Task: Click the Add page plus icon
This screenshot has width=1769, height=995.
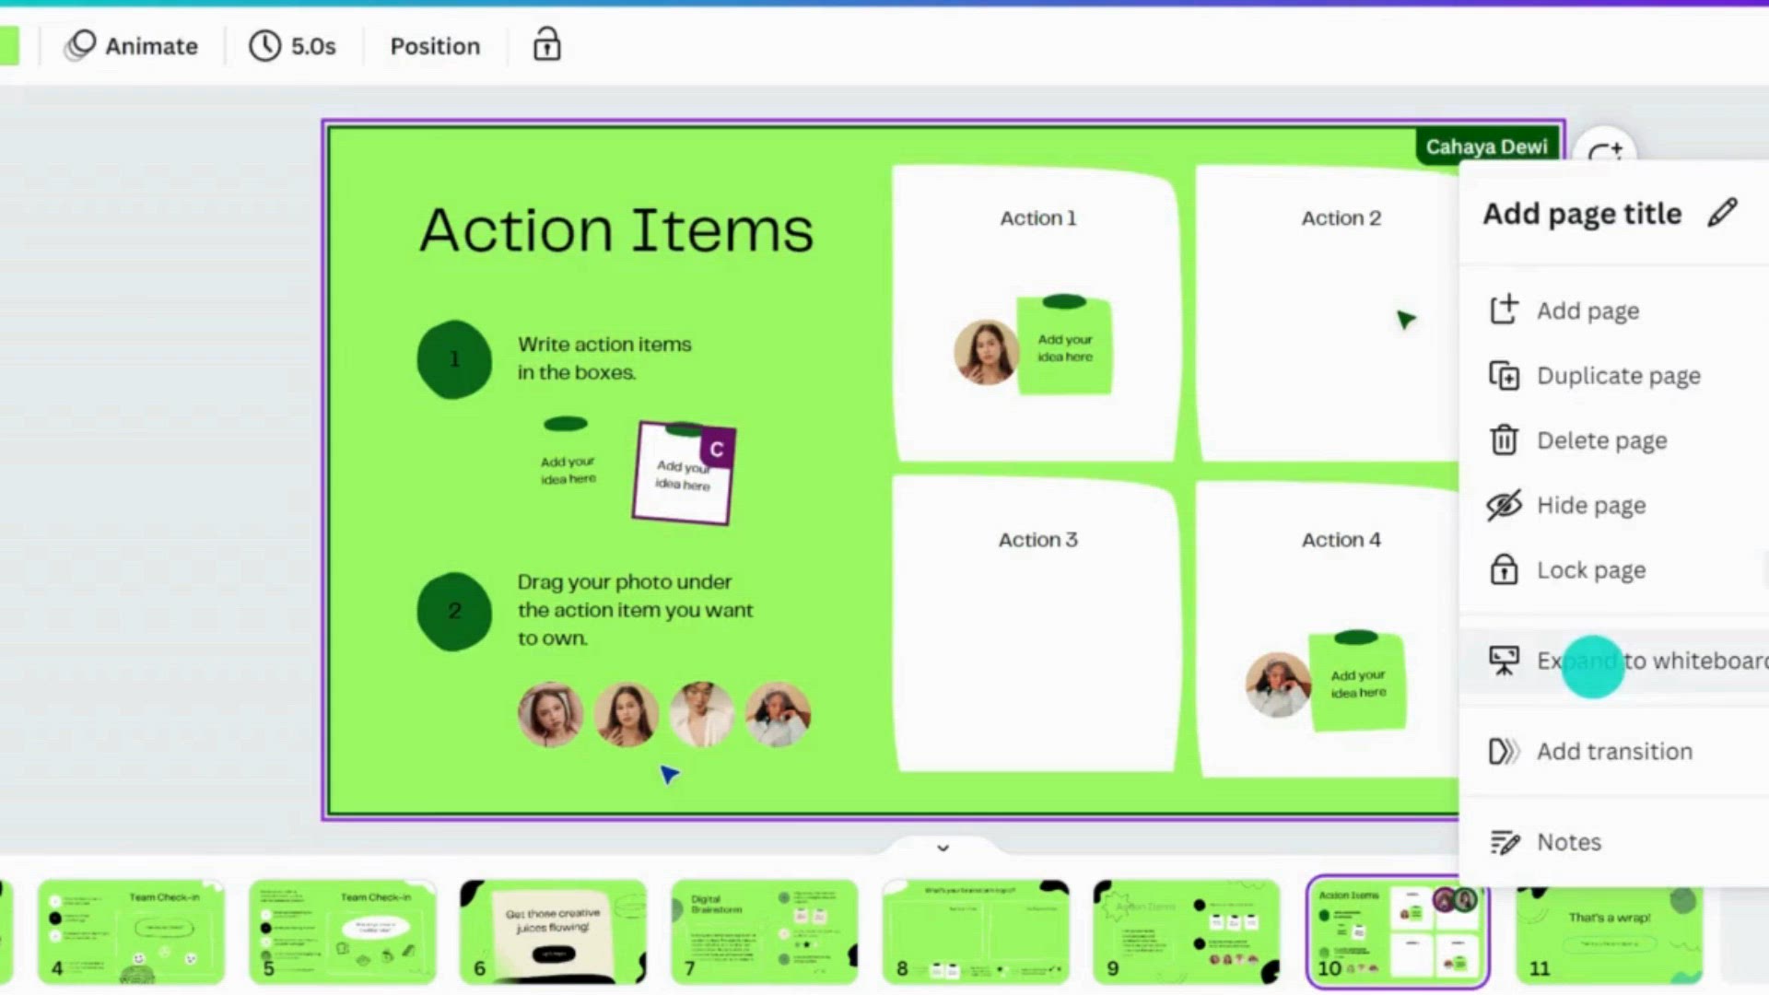Action: (1504, 310)
